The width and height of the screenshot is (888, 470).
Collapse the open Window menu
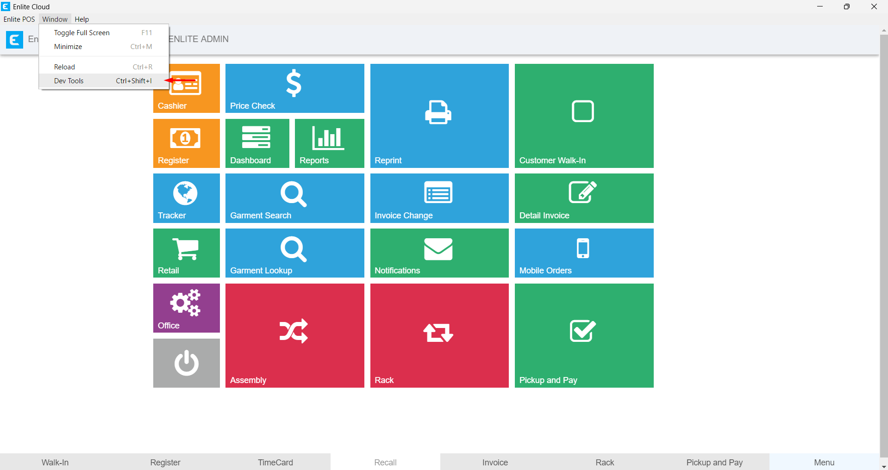click(x=55, y=19)
